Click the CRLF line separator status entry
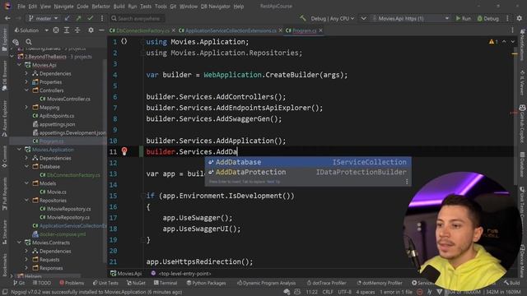The height and width of the screenshot is (296, 527). [328, 292]
